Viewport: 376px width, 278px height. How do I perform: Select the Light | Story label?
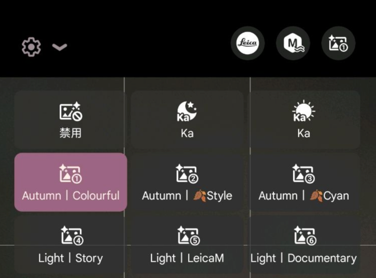(71, 258)
